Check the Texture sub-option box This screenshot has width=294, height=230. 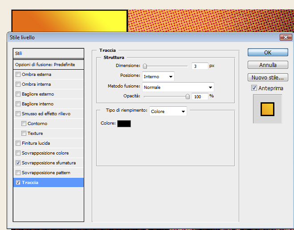24,133
